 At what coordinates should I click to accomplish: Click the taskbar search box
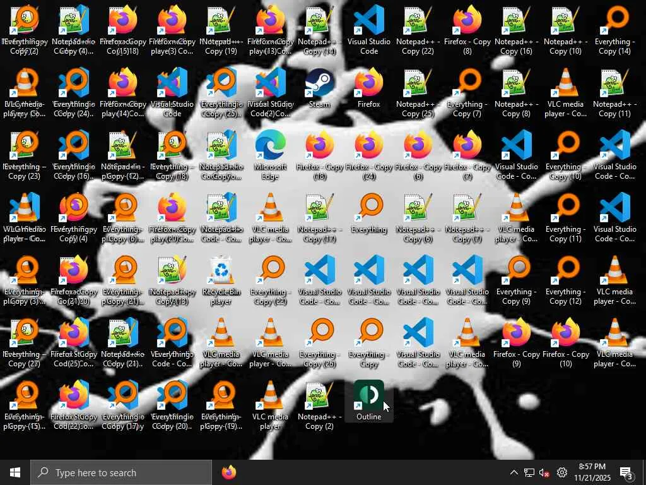click(x=121, y=472)
